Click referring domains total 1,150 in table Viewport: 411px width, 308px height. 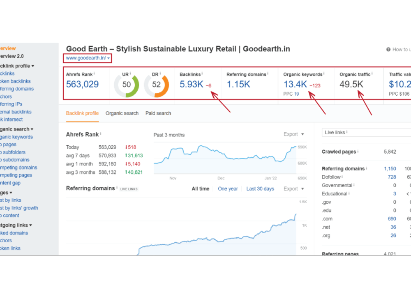pyautogui.click(x=390, y=169)
